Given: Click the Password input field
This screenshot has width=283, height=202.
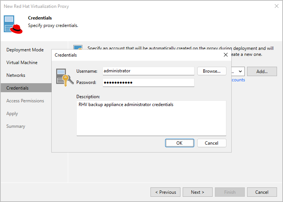Looking at the screenshot, I should click(x=148, y=82).
